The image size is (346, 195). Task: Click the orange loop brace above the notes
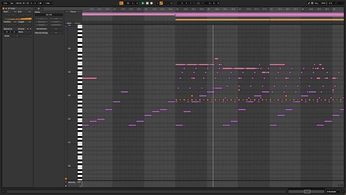[259, 19]
